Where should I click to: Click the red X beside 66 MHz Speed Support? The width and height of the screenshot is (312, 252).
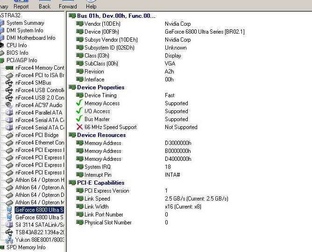point(79,127)
